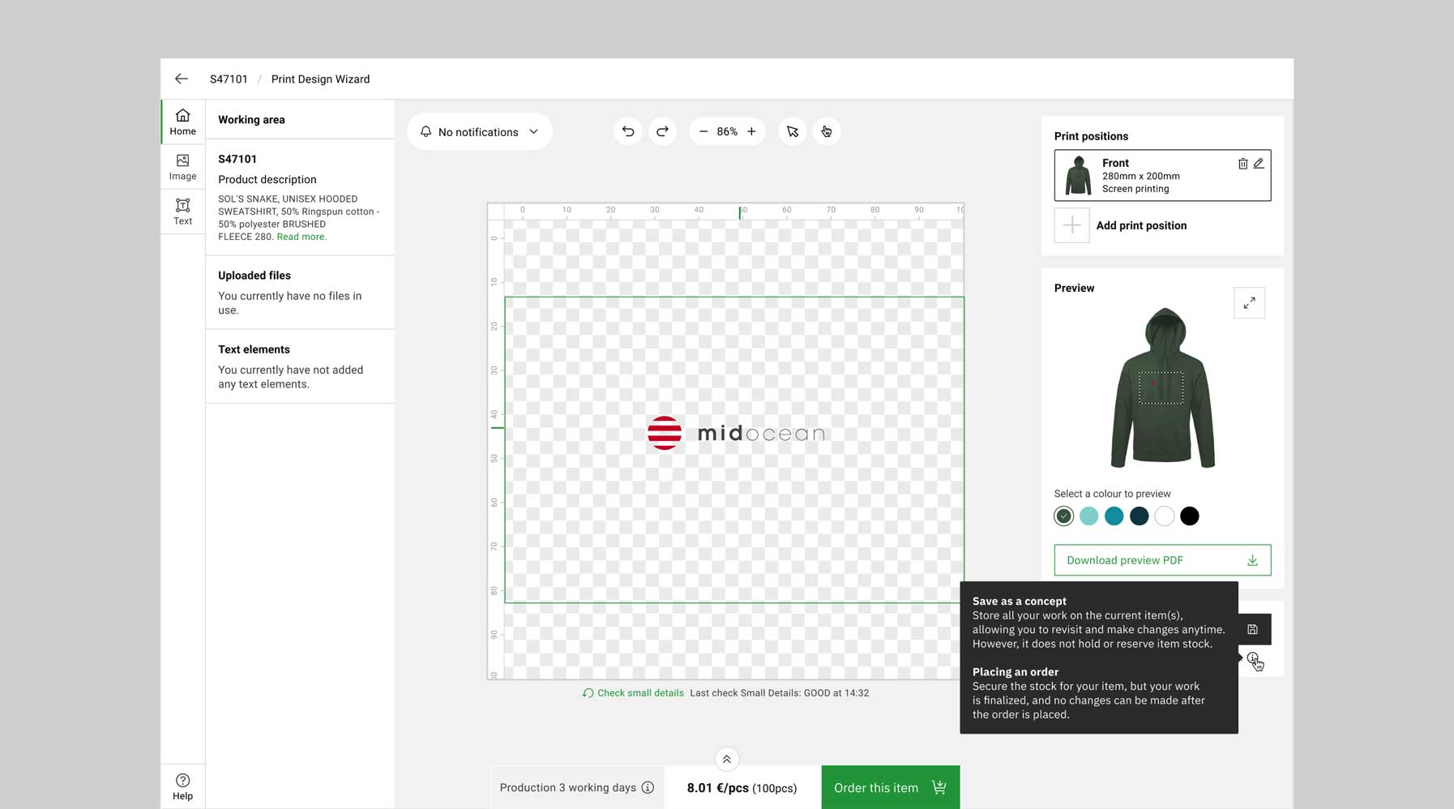Viewport: 1454px width, 809px height.
Task: Click the Product description label
Action: pos(267,179)
